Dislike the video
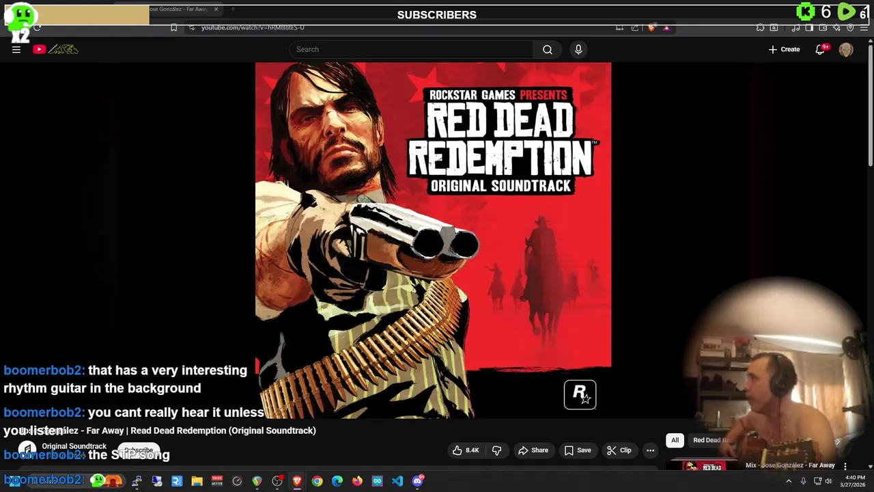 496,450
